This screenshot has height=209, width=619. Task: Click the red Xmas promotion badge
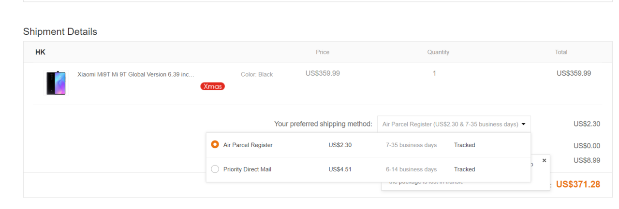point(213,86)
